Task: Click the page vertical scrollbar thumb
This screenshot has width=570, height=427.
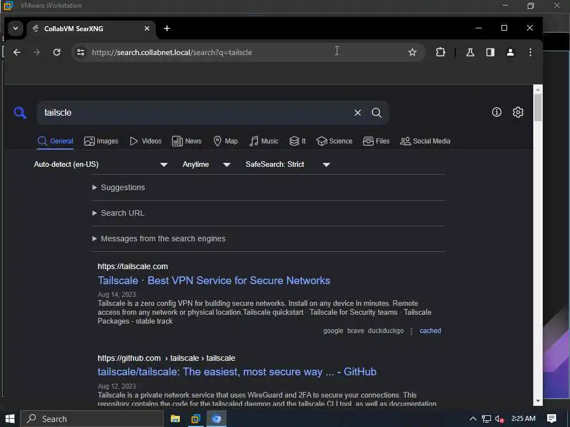Action: pos(538,107)
